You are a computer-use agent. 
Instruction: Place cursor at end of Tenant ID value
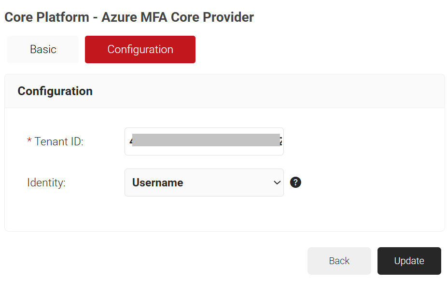[282, 142]
